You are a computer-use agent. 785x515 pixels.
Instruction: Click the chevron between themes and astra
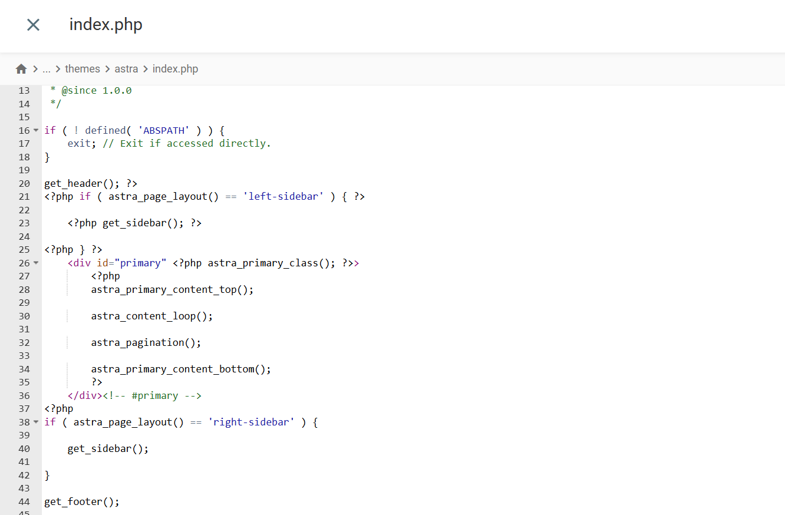[107, 69]
